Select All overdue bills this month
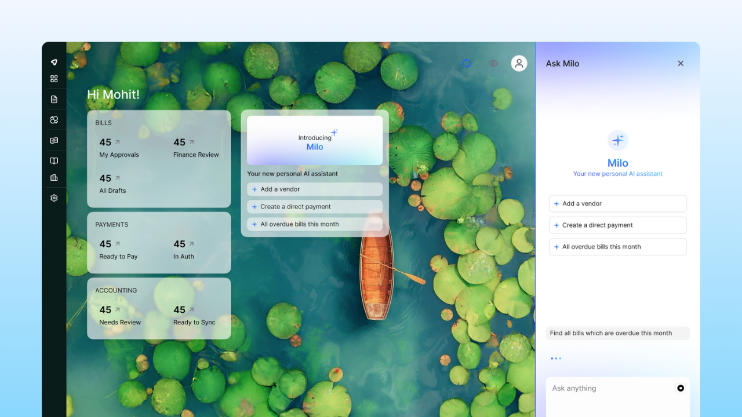Viewport: 742px width, 417px height. (617, 246)
